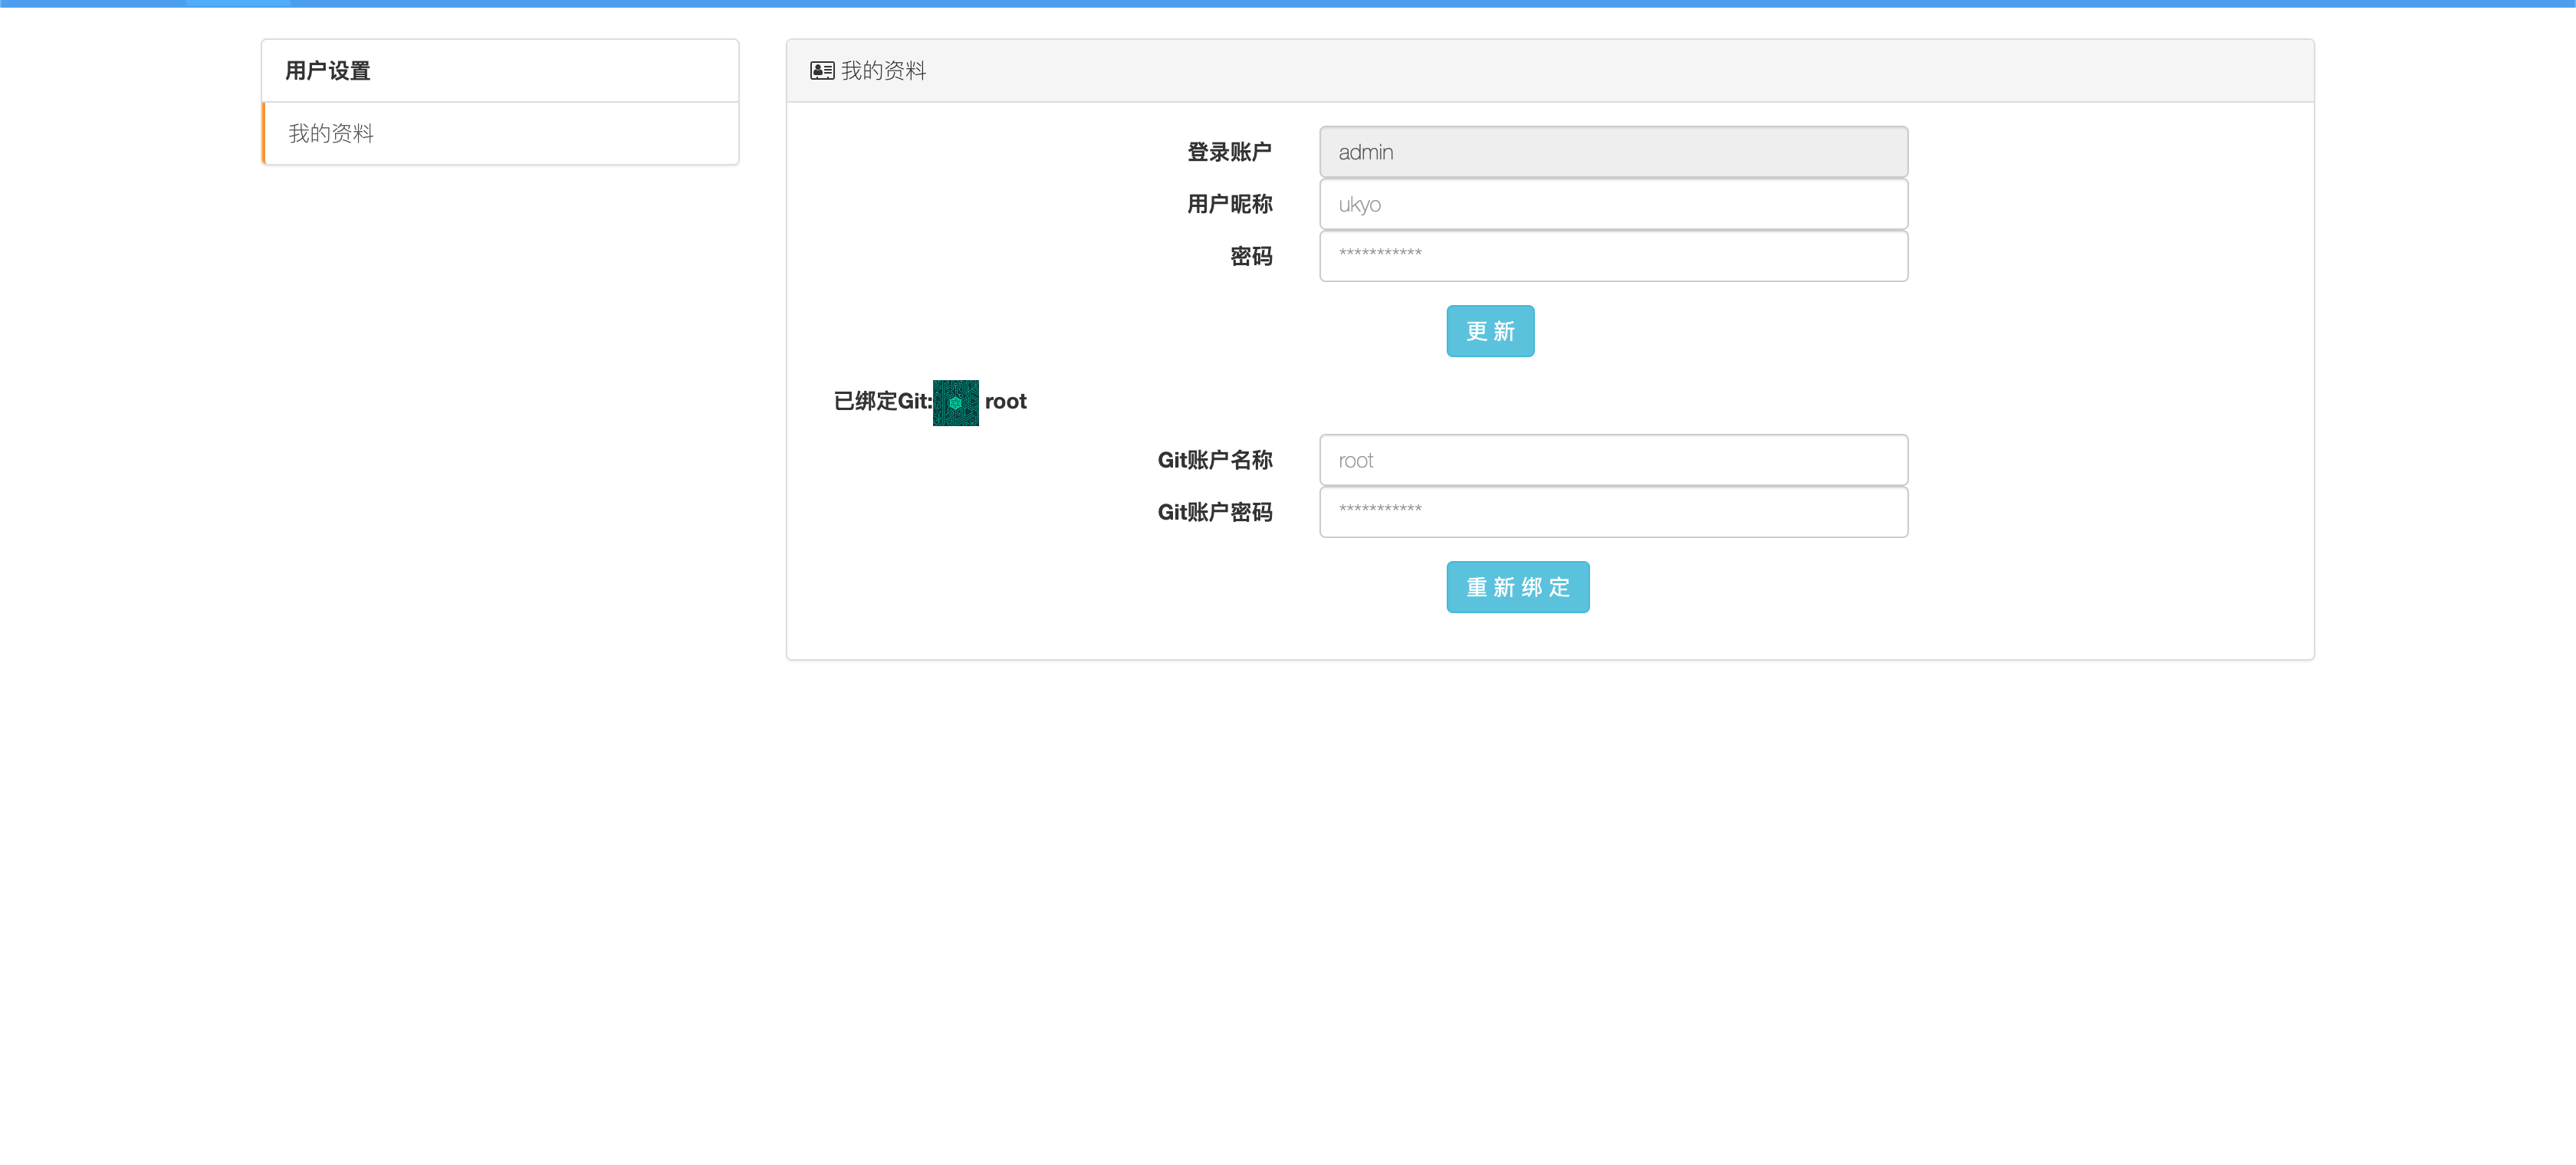
Task: Click the 我的资料 panel header title
Action: click(883, 71)
